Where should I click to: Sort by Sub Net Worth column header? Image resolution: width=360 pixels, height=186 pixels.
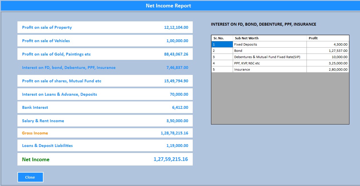point(269,38)
